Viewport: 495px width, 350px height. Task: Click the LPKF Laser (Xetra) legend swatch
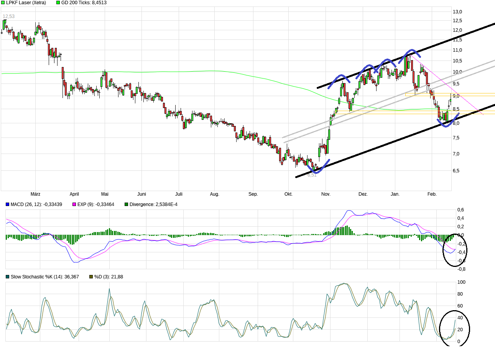(x=3, y=3)
